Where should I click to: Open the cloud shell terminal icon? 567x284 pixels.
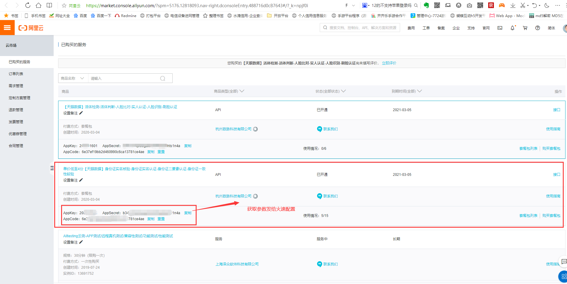tap(500, 28)
